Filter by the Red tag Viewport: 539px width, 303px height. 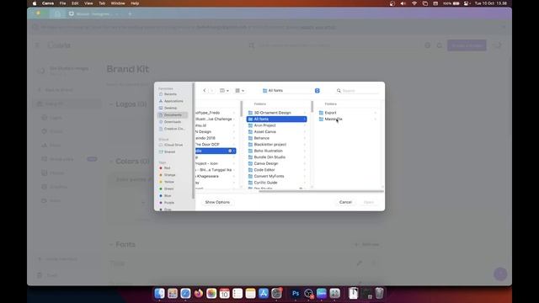coord(167,168)
